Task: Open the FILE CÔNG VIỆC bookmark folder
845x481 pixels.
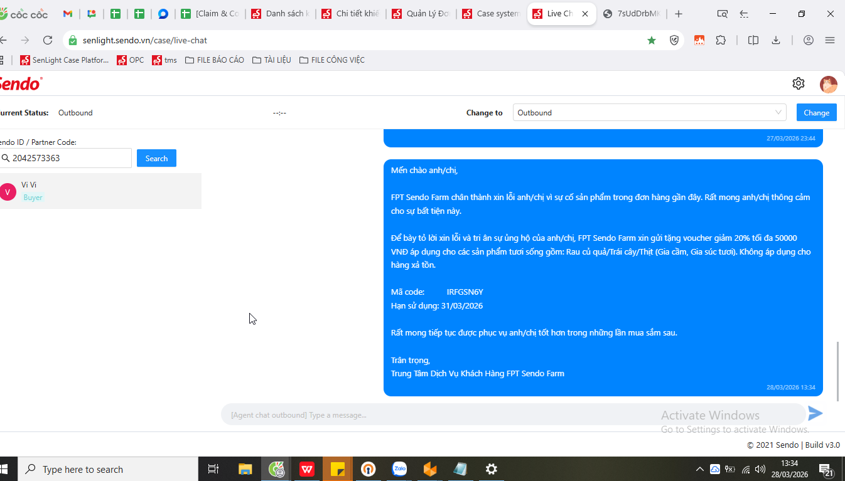Action: tap(332, 60)
